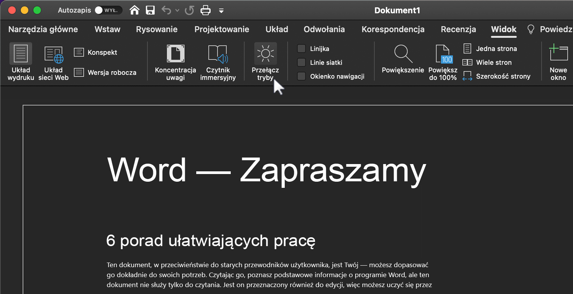
Task: Switch to Wersja robocza draft view
Action: (x=105, y=72)
